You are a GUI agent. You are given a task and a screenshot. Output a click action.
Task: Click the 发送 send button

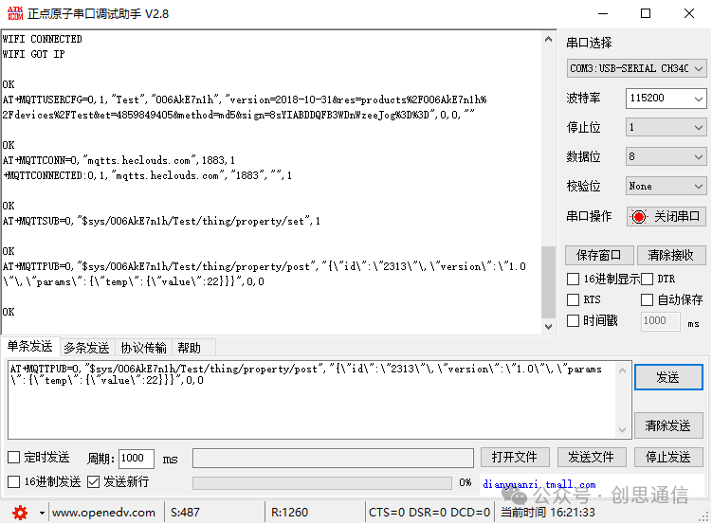coord(668,377)
